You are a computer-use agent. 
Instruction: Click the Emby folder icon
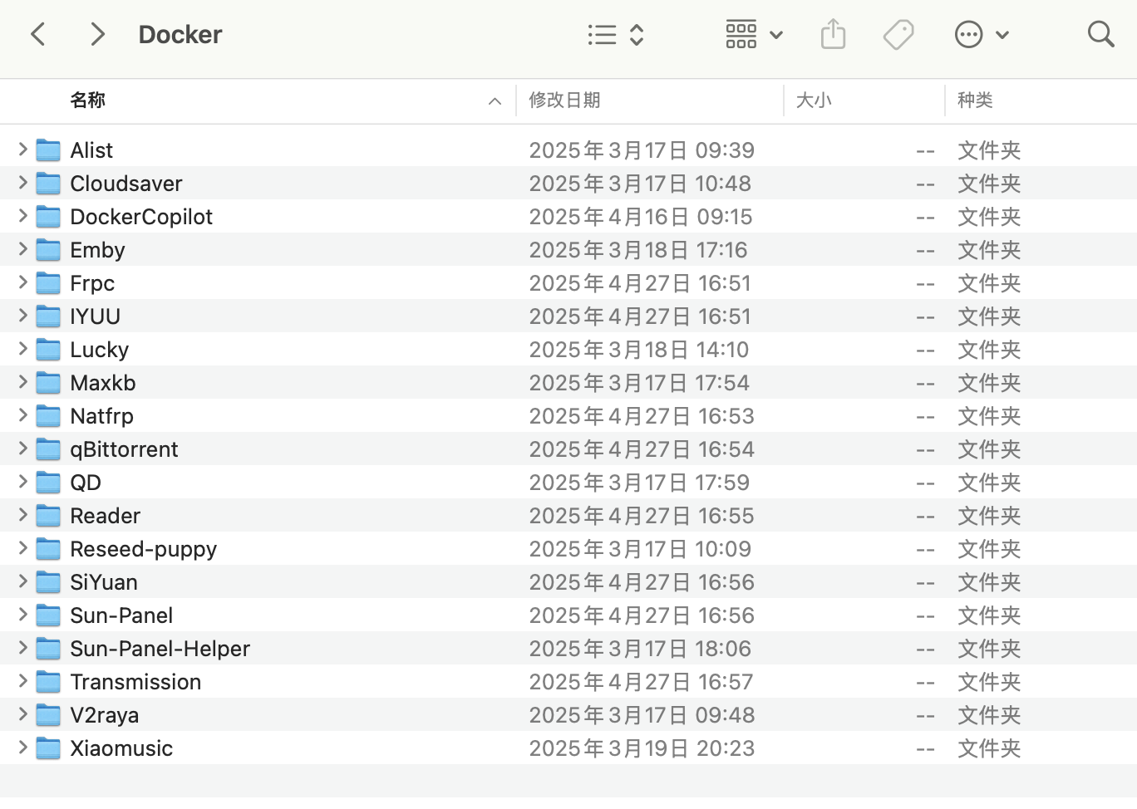pyautogui.click(x=49, y=250)
